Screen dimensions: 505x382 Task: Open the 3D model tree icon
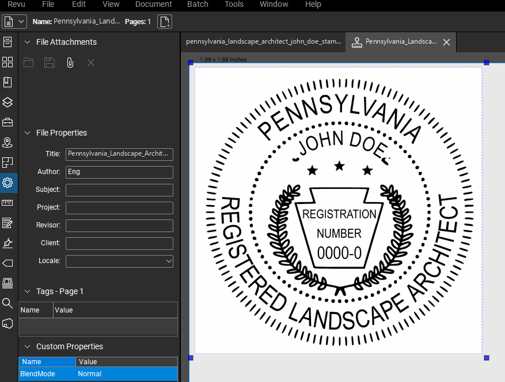coord(7,323)
